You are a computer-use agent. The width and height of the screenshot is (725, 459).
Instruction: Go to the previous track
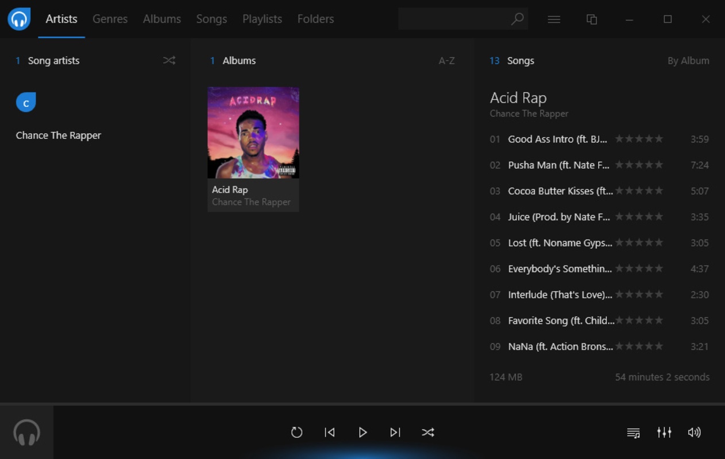pyautogui.click(x=330, y=433)
